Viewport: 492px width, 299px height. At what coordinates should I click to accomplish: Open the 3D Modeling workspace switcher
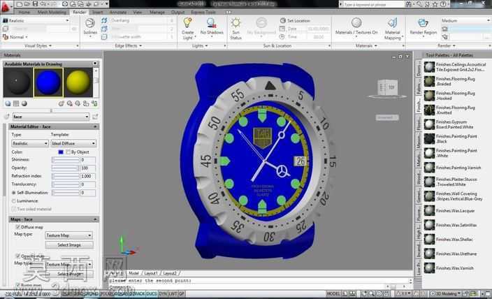446,293
